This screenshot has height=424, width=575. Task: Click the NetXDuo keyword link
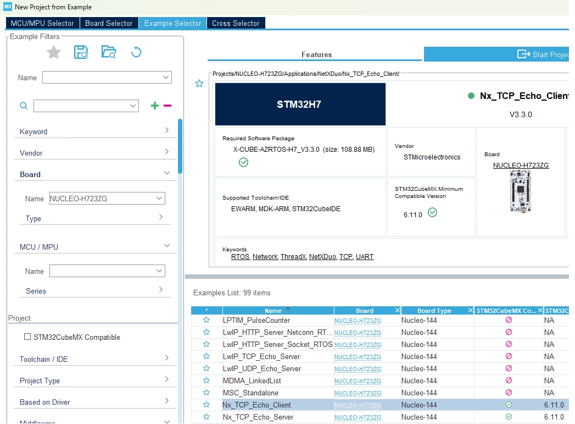[323, 257]
